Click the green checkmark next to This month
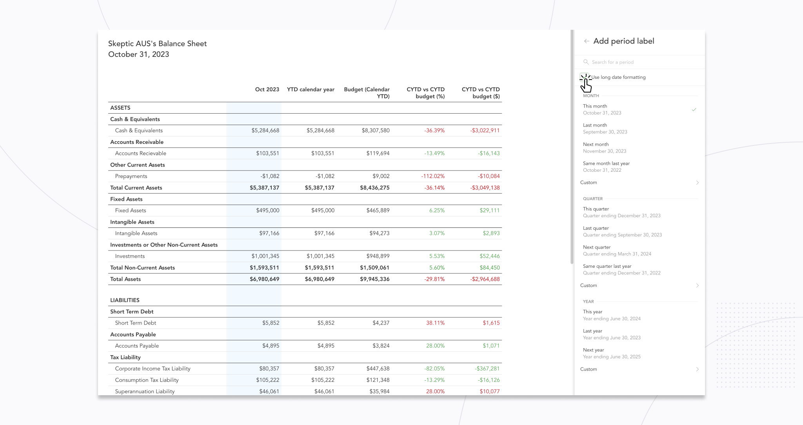The image size is (803, 425). point(694,109)
